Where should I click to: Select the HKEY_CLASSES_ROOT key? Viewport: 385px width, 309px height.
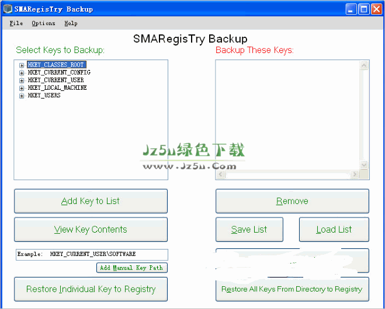[57, 65]
